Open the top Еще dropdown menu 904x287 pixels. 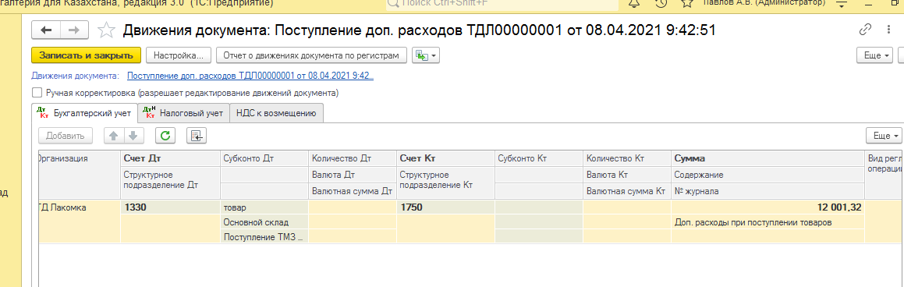coord(875,55)
